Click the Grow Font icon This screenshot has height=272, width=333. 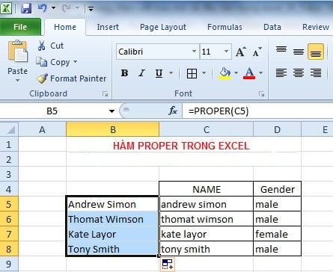pyautogui.click(x=241, y=52)
